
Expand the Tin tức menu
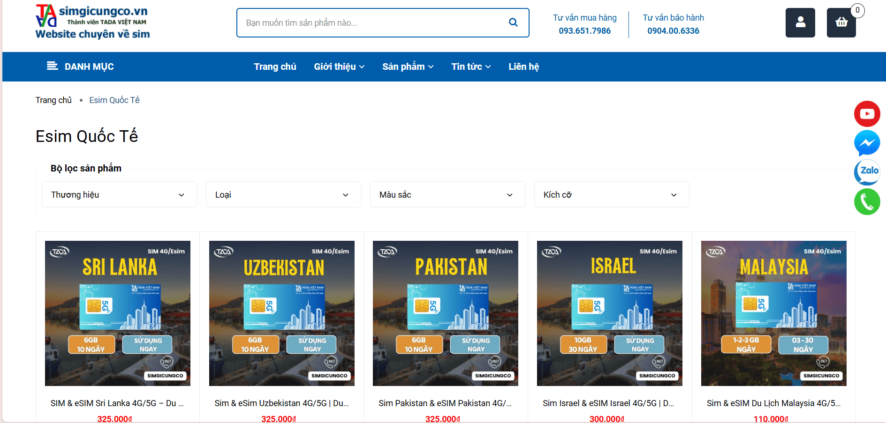(x=471, y=67)
